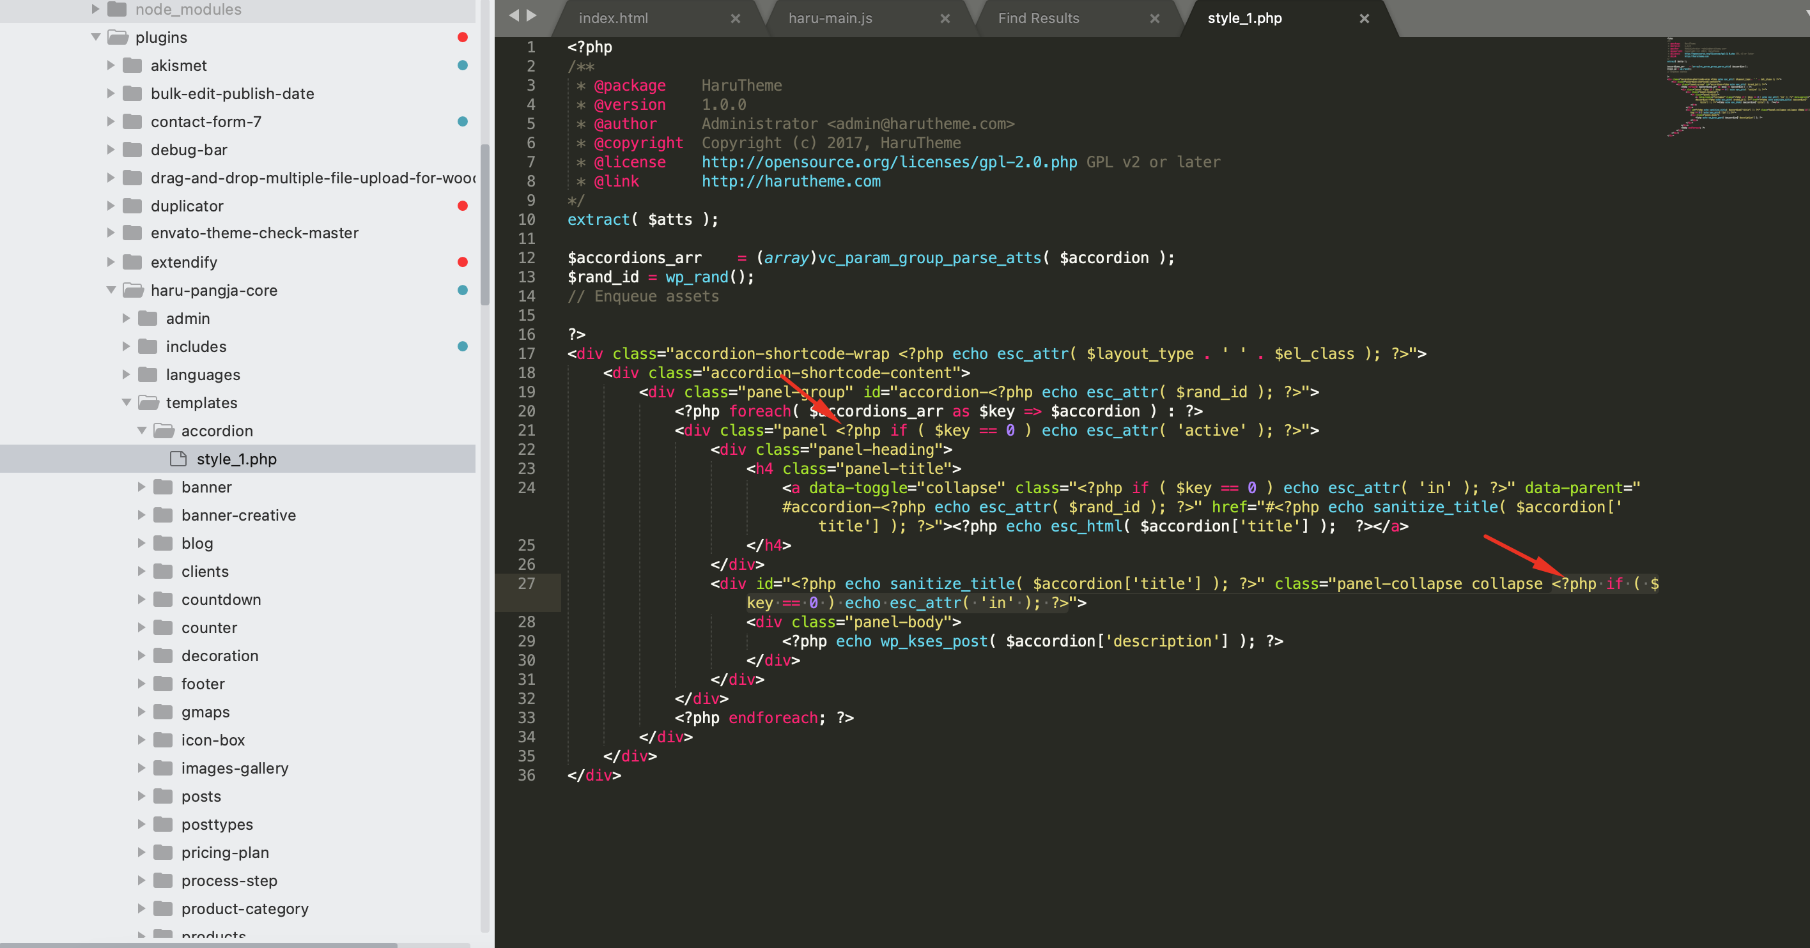Click the sidebar vertical scrollbar

tap(485, 225)
